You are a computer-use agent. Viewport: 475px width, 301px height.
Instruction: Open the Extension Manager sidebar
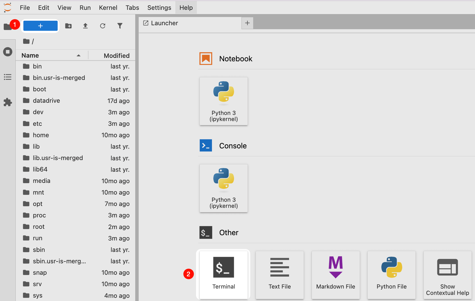point(8,102)
